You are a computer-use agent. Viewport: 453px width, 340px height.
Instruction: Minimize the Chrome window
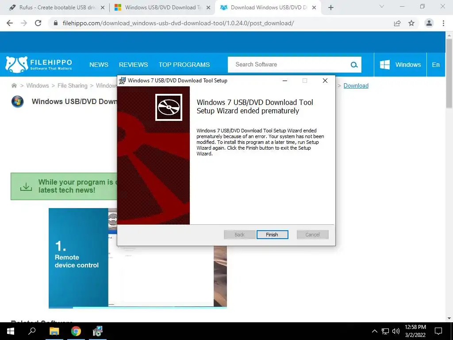402,6
